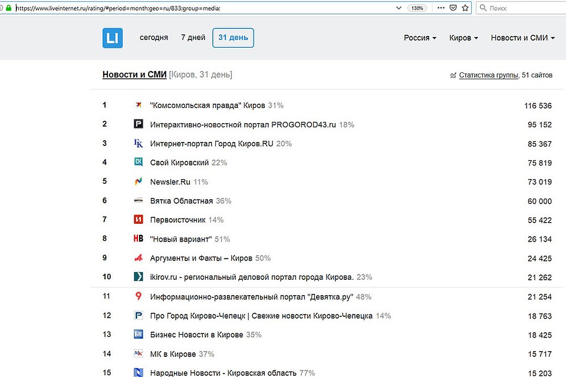Click the Девятка.ру map pin favicon
This screenshot has height=377, width=566.
(x=138, y=296)
